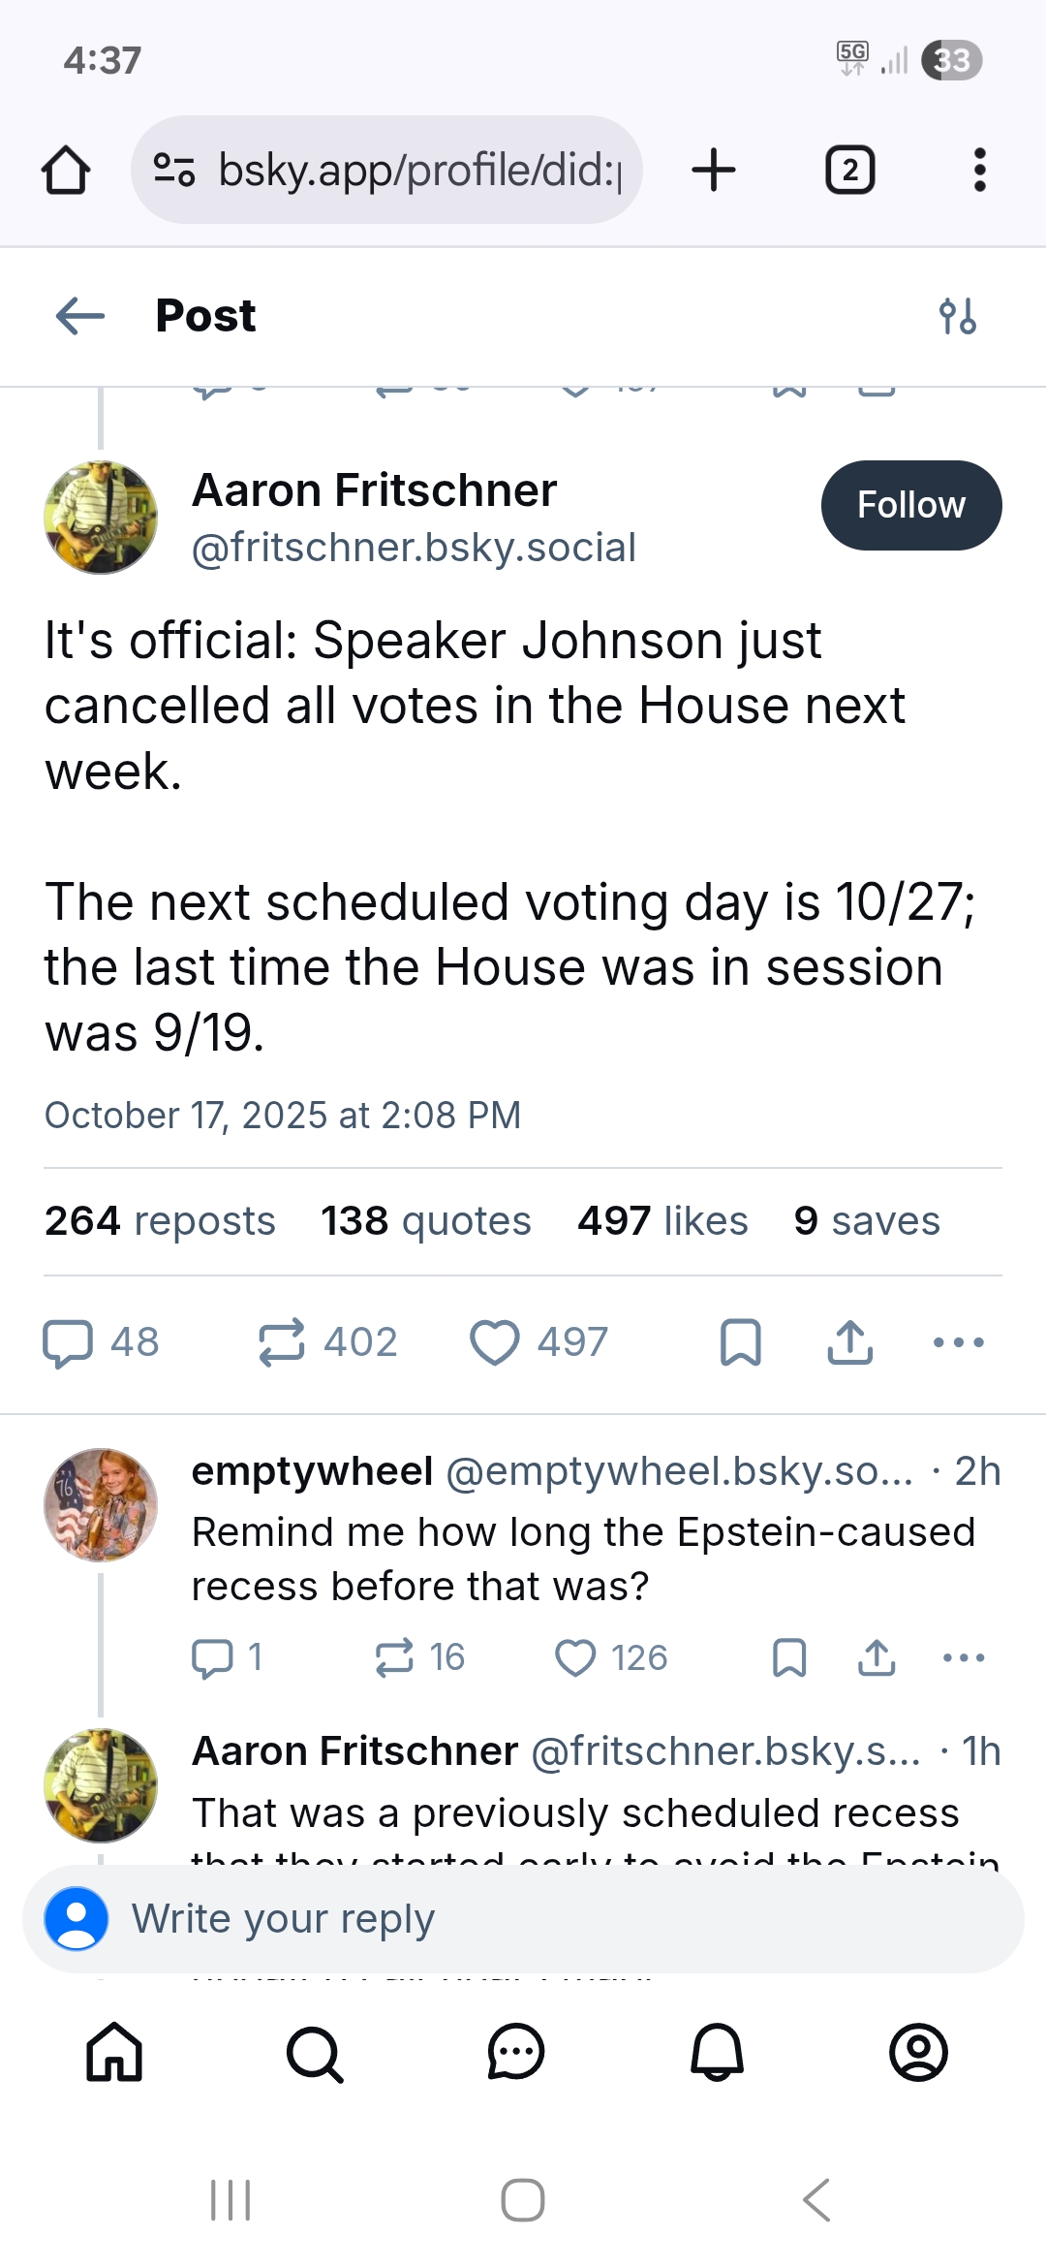1046x2268 pixels.
Task: Open Notifications bell tab
Action: (717, 2053)
